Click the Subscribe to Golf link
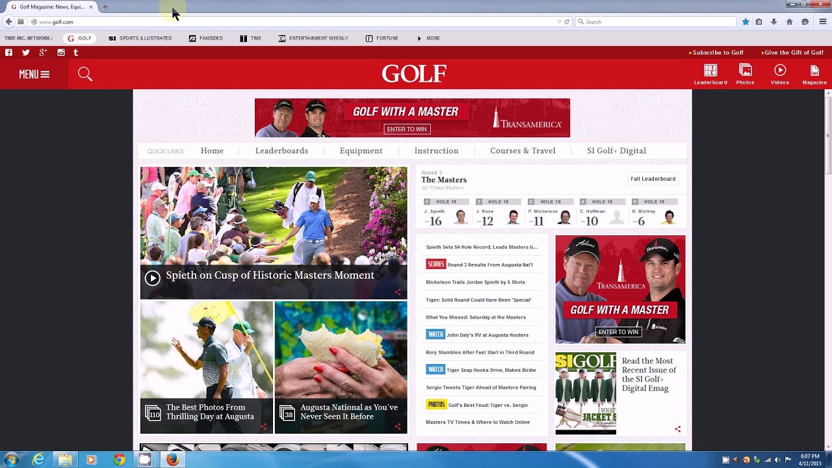This screenshot has height=468, width=832. click(x=716, y=53)
